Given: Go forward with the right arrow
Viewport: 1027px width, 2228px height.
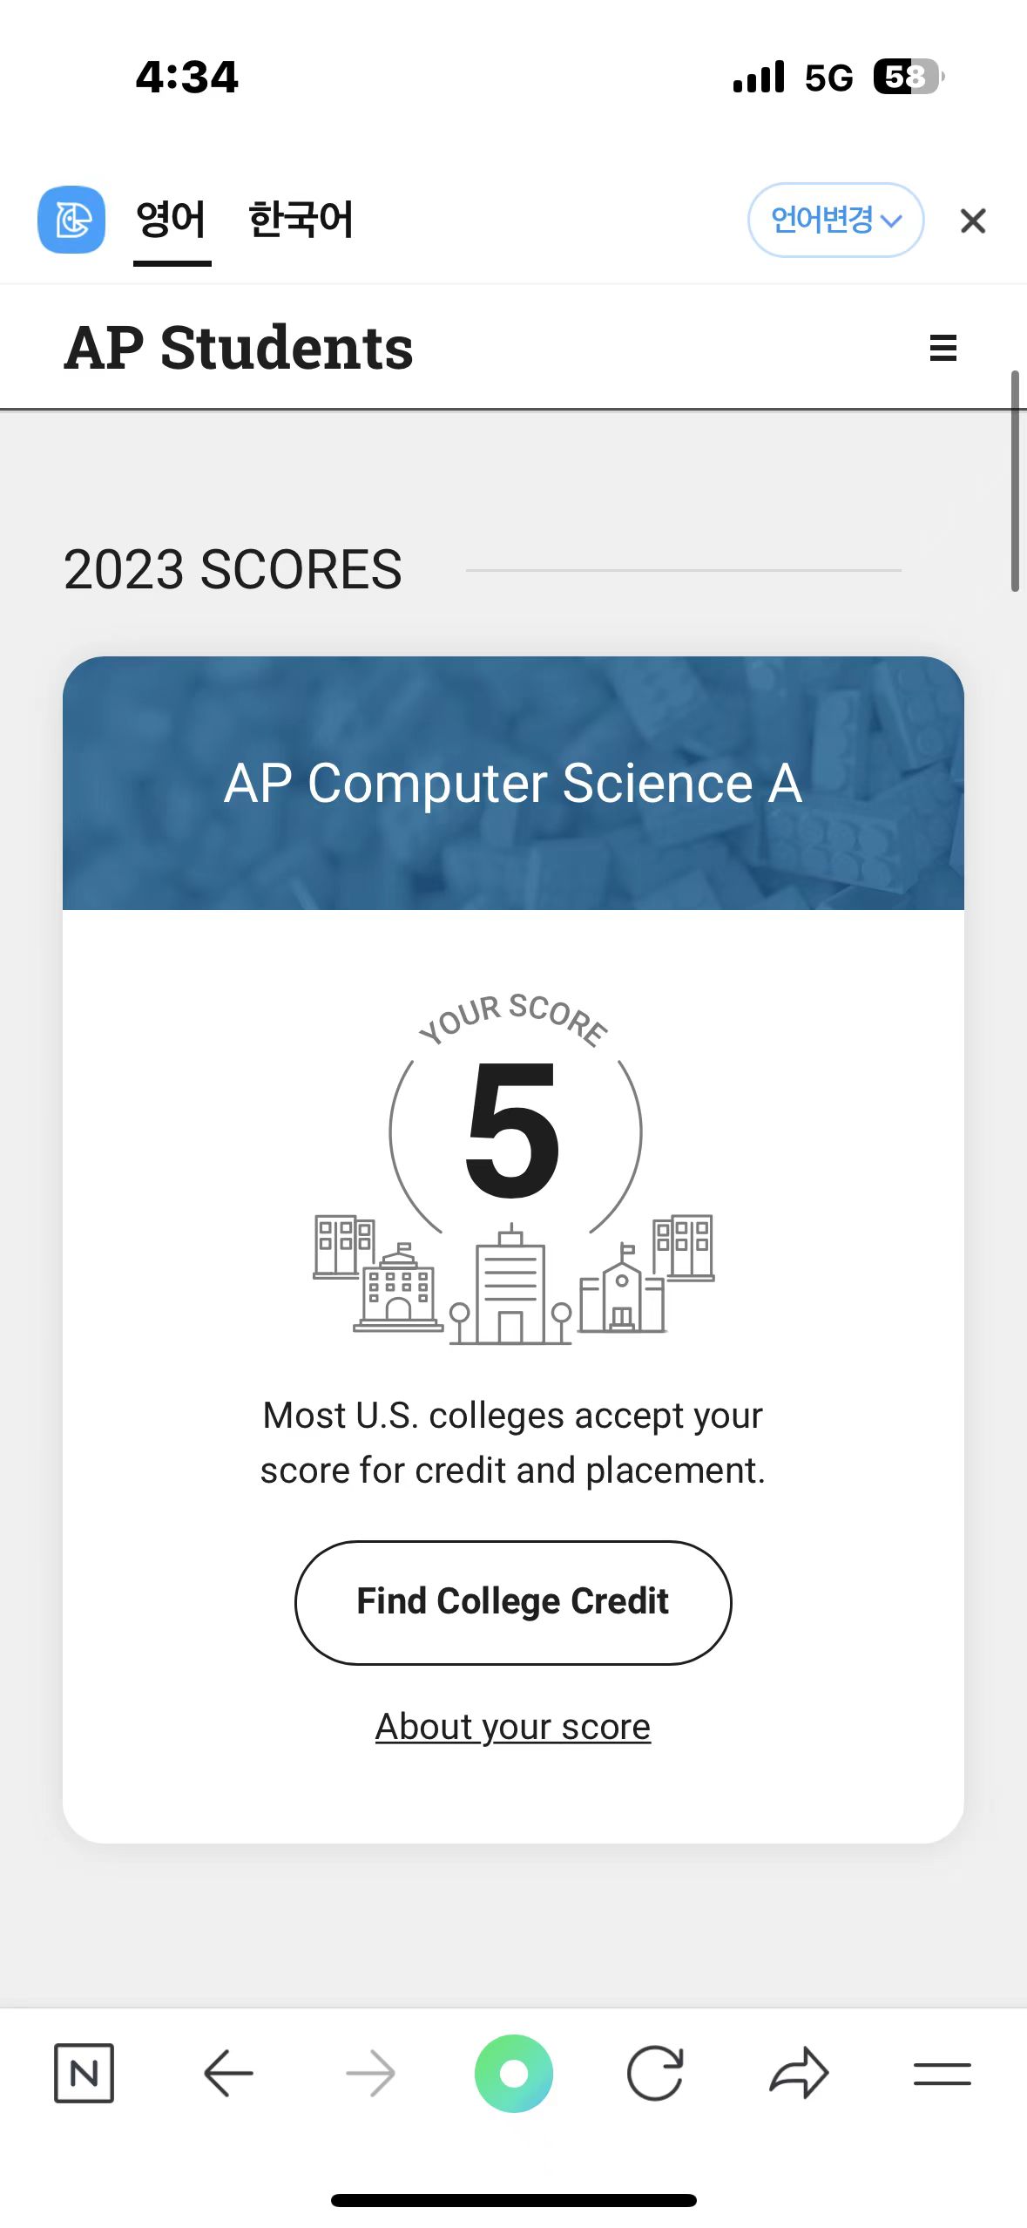Looking at the screenshot, I should pyautogui.click(x=370, y=2073).
